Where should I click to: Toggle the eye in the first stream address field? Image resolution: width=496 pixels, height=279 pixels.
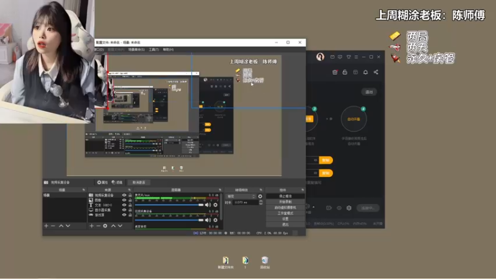click(316, 160)
